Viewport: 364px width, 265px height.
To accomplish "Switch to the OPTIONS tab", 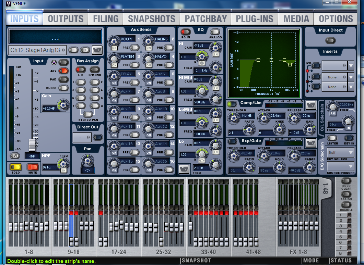I will 336,19.
